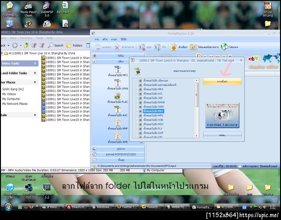Open the ROM\DVD\CD\ISO category tab
Viewport: 281px width, 220px height.
tap(118, 154)
